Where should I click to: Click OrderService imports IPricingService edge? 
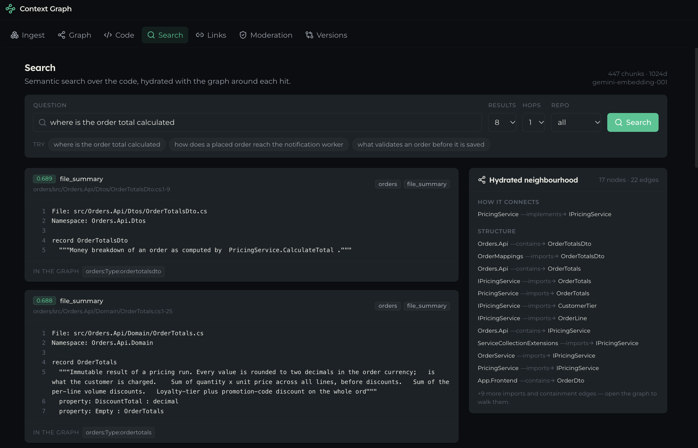pyautogui.click(x=537, y=356)
